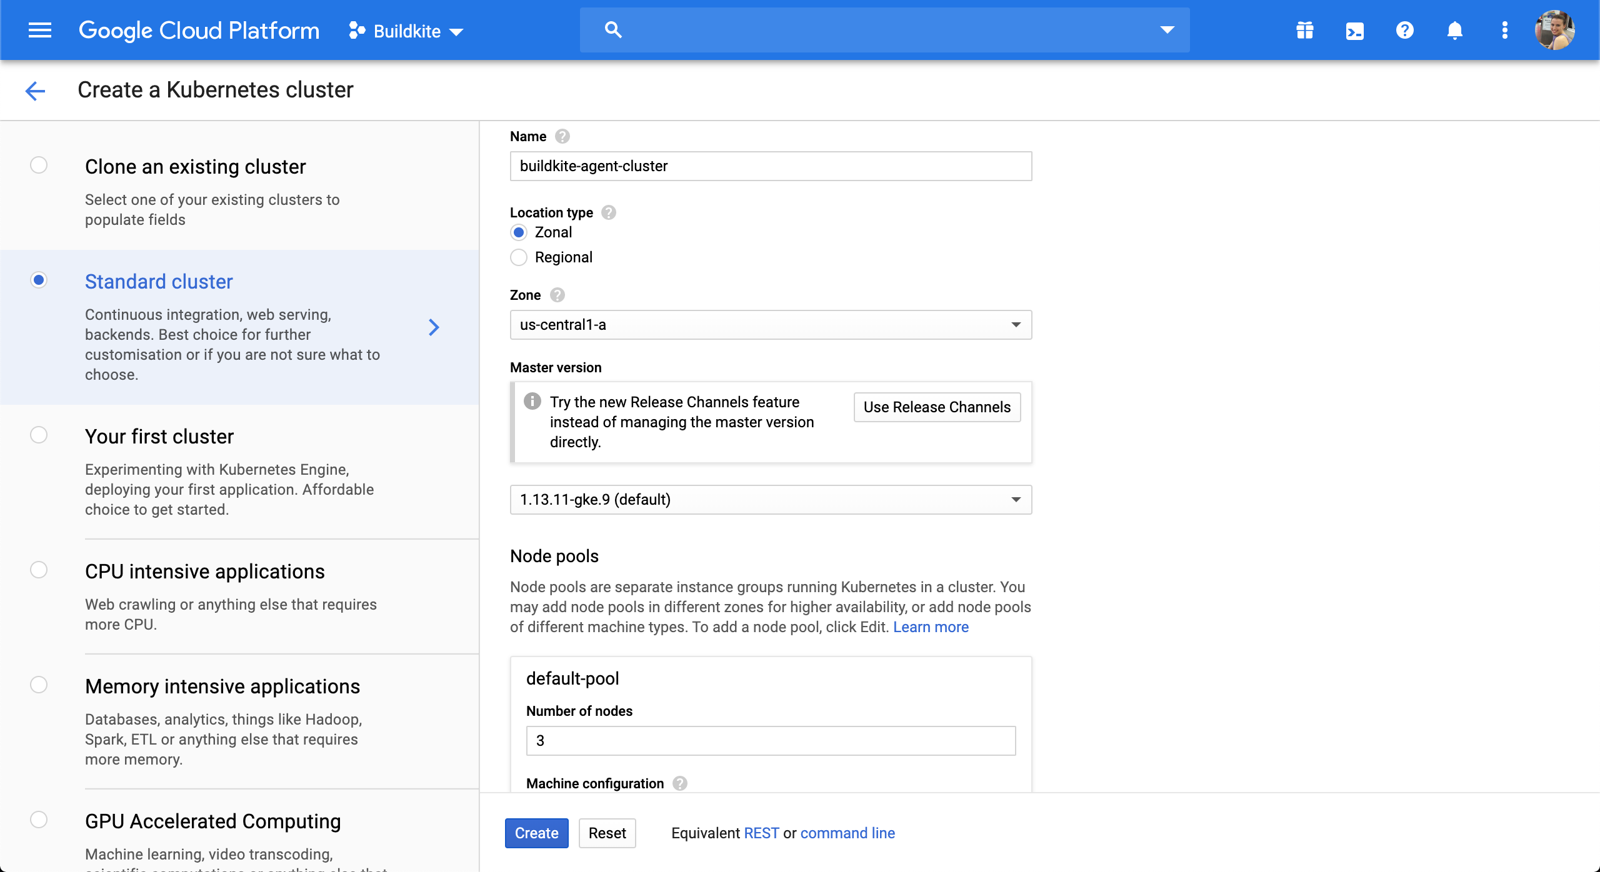Select Your first cluster radio button
This screenshot has height=872, width=1600.
pyautogui.click(x=39, y=435)
